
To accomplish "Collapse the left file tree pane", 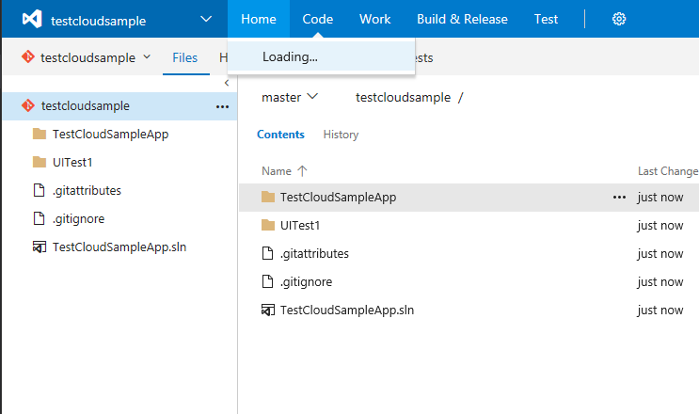I will pos(226,84).
